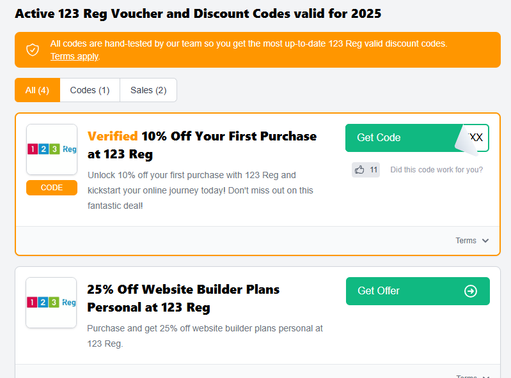
Task: Expand Terms for the 10% off offer
Action: (x=472, y=241)
